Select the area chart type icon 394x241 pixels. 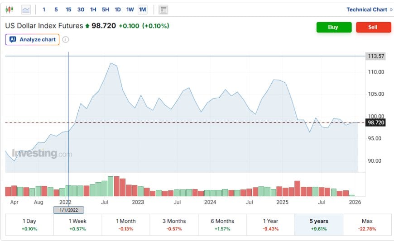tap(26, 10)
